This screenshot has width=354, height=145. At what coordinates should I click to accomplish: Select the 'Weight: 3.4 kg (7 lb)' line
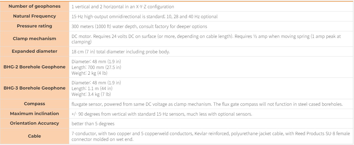[91, 94]
